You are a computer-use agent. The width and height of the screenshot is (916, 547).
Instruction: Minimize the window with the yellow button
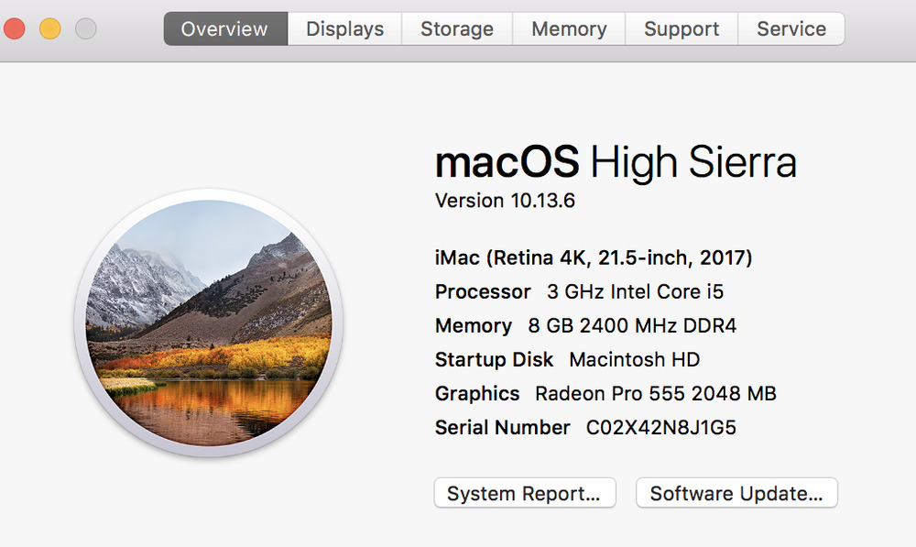point(50,28)
